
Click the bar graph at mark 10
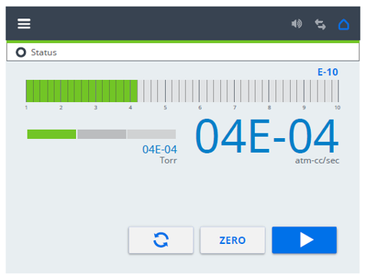pos(338,91)
